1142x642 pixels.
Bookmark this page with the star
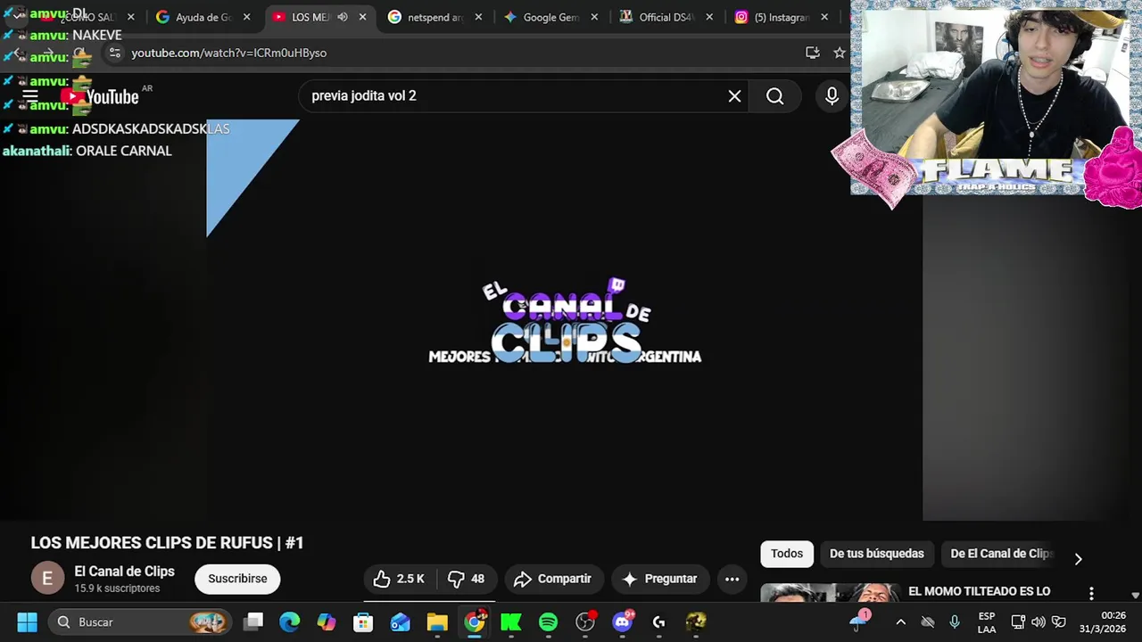click(x=839, y=53)
